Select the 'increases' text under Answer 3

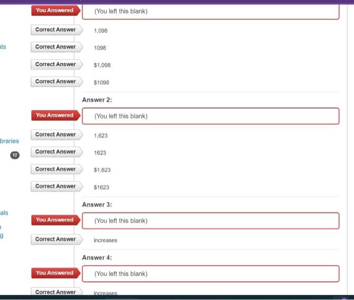pos(105,240)
